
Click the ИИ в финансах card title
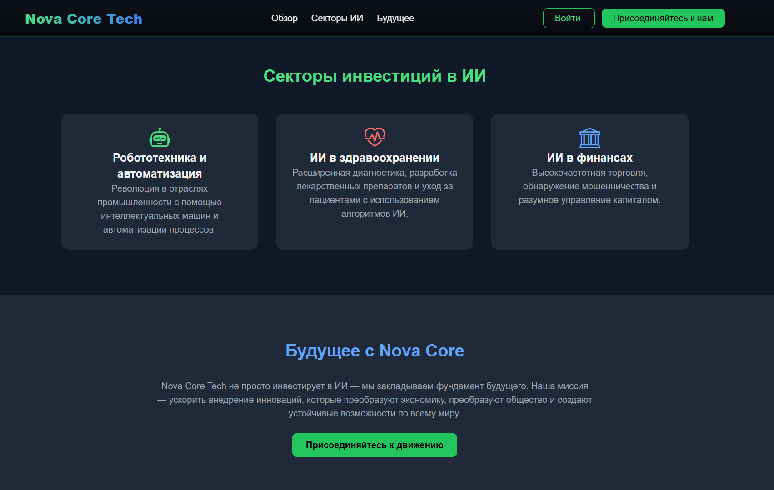589,158
